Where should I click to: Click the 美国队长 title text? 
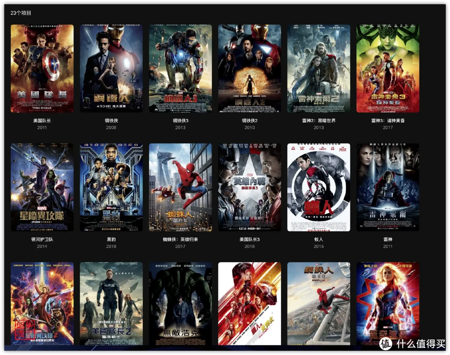pos(42,120)
